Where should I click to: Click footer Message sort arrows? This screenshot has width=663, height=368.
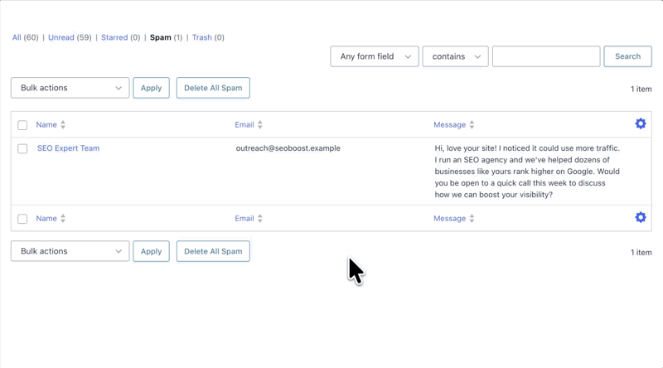[472, 219]
